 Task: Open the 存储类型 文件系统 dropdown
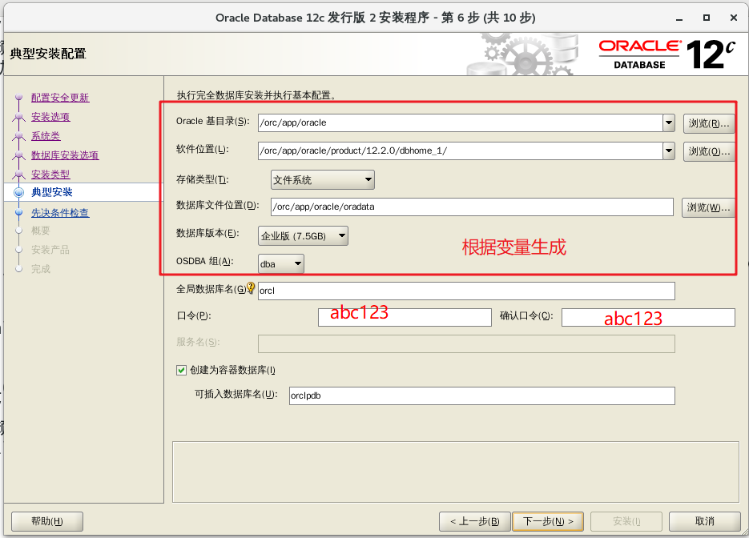pos(323,180)
